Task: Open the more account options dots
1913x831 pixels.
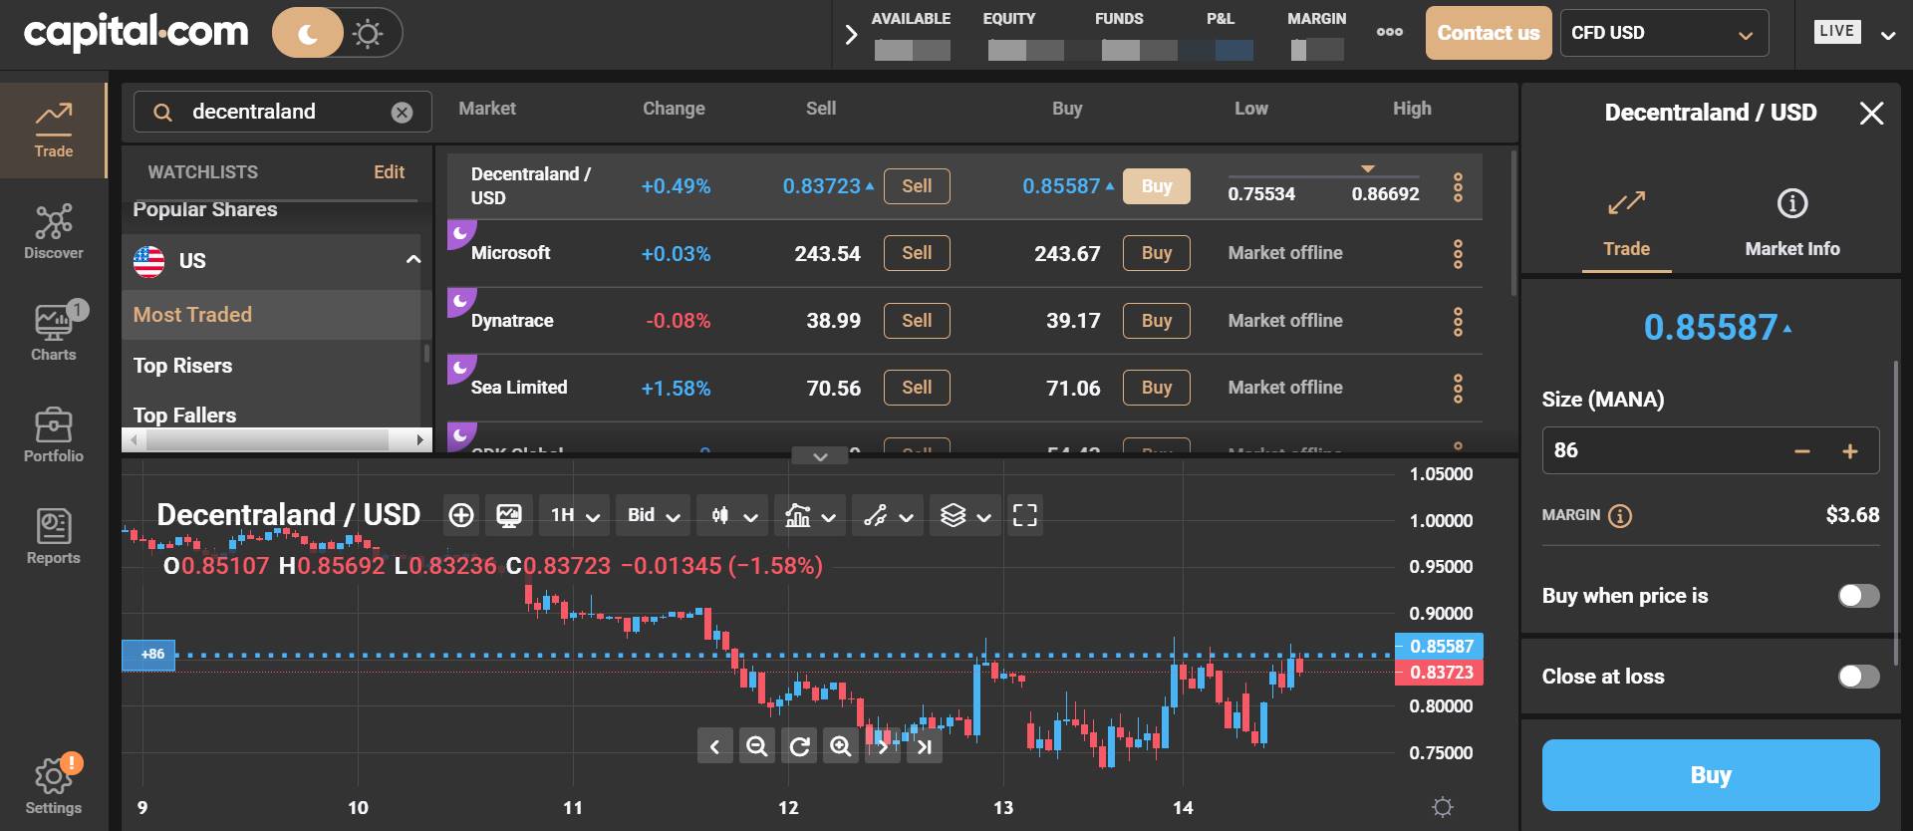Action: pos(1389,32)
